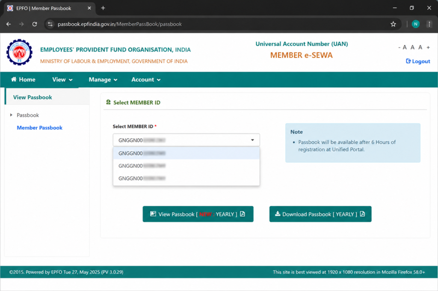Click the browser forward arrow
Image resolution: width=438 pixels, height=291 pixels.
21,24
